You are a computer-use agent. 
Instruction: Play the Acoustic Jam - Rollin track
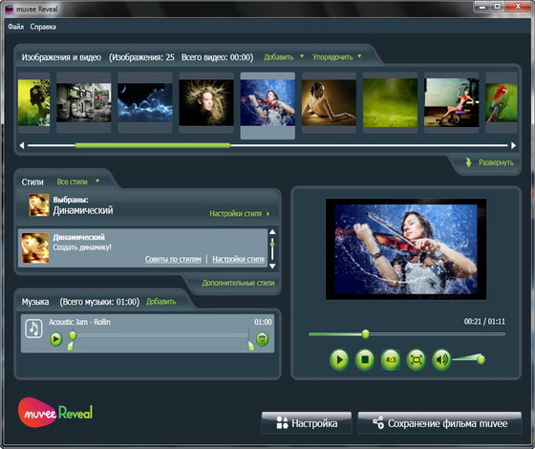(56, 339)
